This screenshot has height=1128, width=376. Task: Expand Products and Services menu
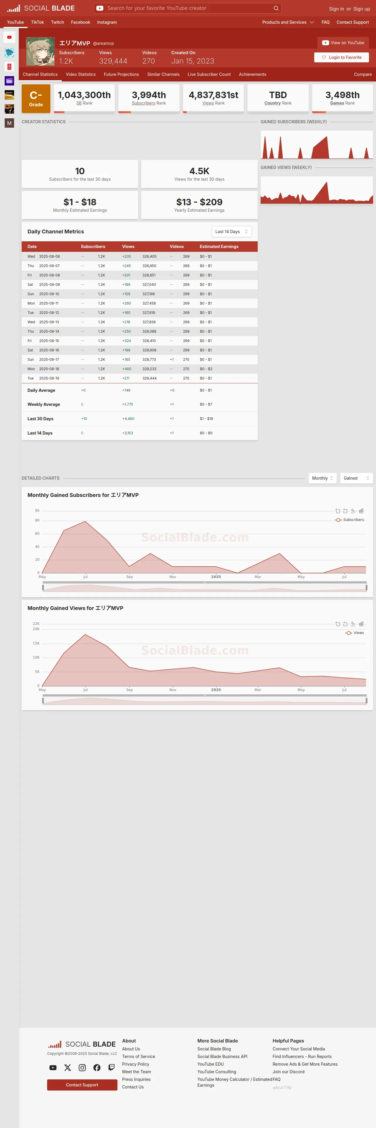point(288,22)
